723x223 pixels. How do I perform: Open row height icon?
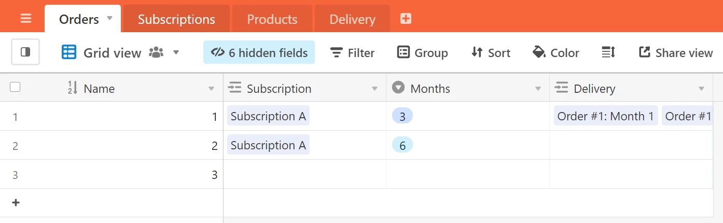608,52
